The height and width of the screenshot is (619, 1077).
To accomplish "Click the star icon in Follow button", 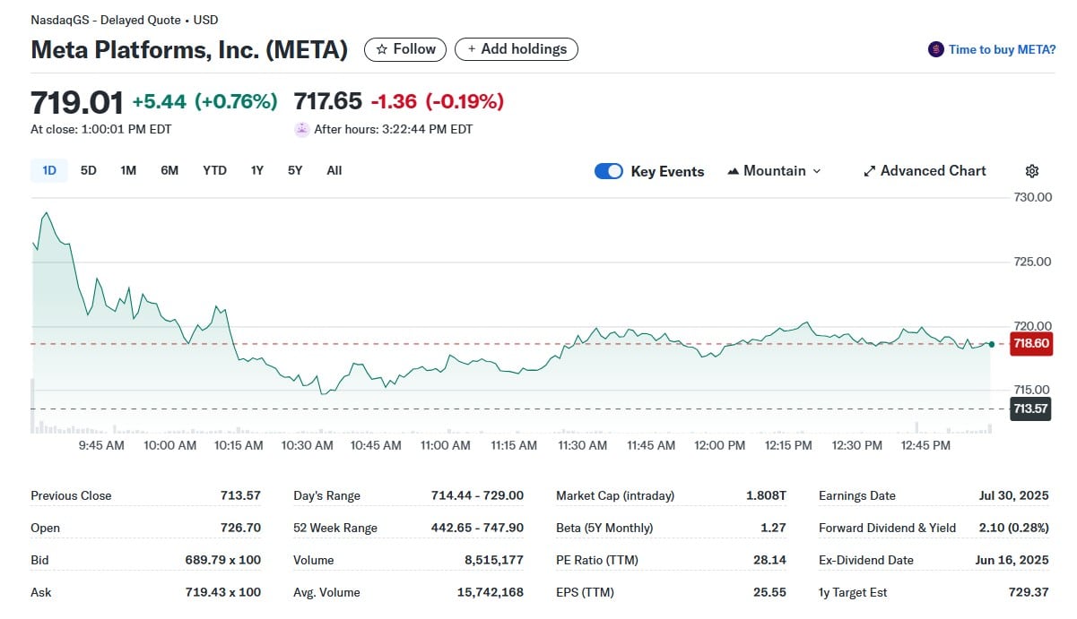I will pos(382,49).
